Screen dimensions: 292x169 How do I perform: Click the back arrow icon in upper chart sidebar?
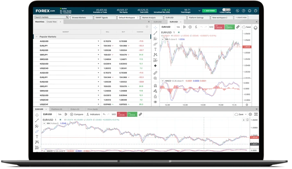(x=155, y=66)
